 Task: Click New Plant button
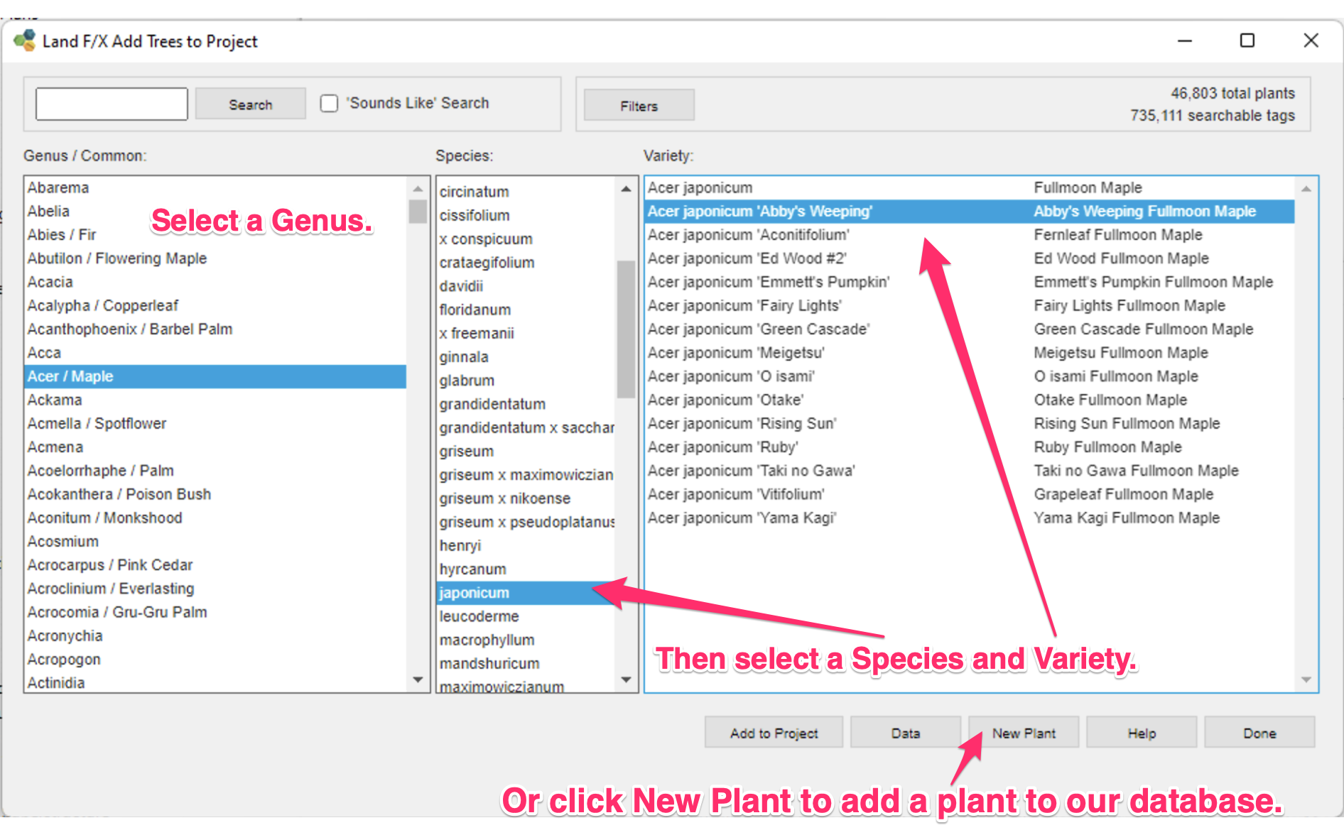(x=1024, y=733)
